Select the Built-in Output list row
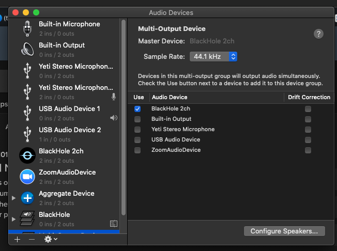Screen dimensions: 337x251 point(64,50)
